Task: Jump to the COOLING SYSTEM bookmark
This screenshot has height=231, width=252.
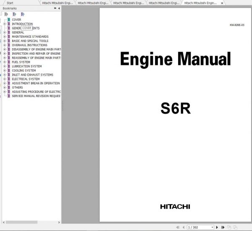Action: [x=24, y=71]
